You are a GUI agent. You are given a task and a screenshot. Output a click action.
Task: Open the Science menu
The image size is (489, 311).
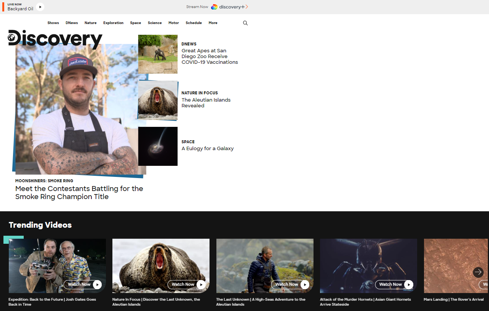click(x=155, y=23)
